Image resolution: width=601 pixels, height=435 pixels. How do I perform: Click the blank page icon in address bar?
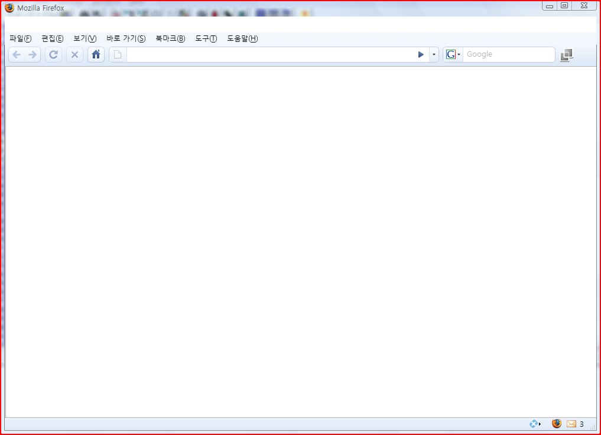click(118, 55)
